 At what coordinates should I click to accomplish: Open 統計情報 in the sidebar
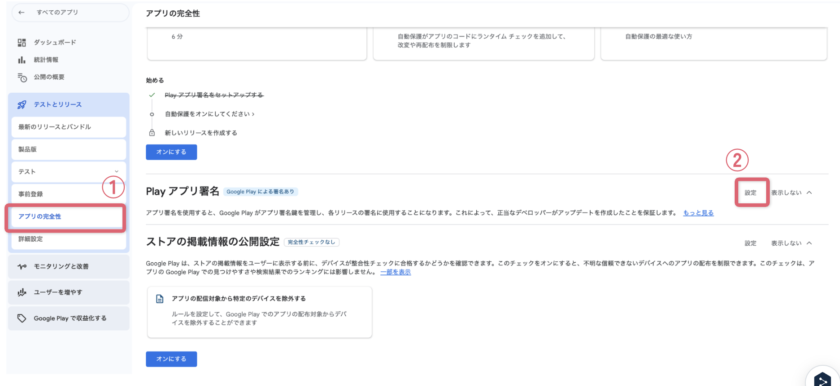click(x=46, y=60)
